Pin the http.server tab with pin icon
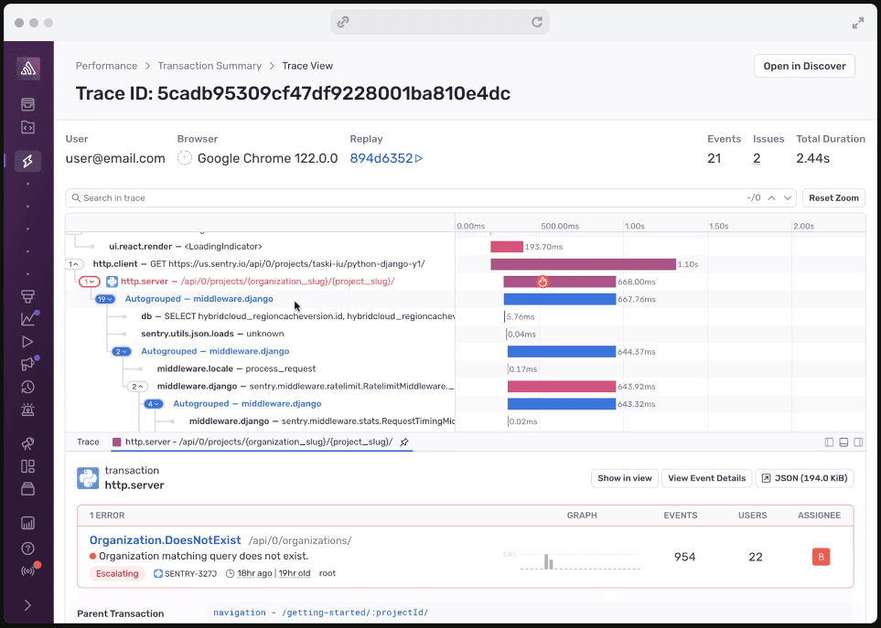The width and height of the screenshot is (881, 628). pyautogui.click(x=404, y=442)
